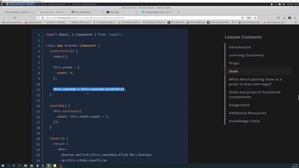Open the blue extension icon in the Firefox toolbar
Image resolution: width=299 pixels, height=168 pixels.
[x=290, y=18]
